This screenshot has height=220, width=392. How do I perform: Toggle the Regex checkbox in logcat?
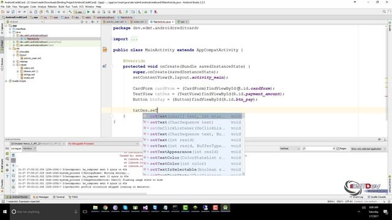coord(337,148)
